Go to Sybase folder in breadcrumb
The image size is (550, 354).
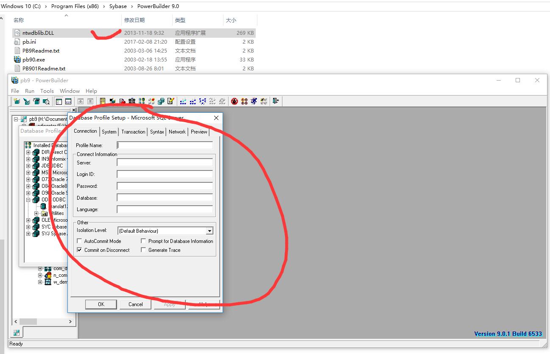click(x=118, y=6)
